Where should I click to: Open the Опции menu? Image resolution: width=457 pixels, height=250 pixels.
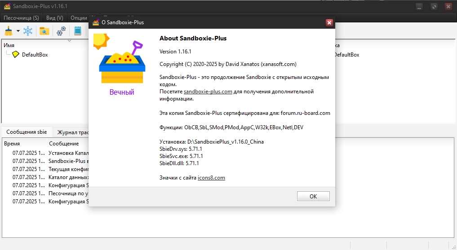pyautogui.click(x=79, y=18)
